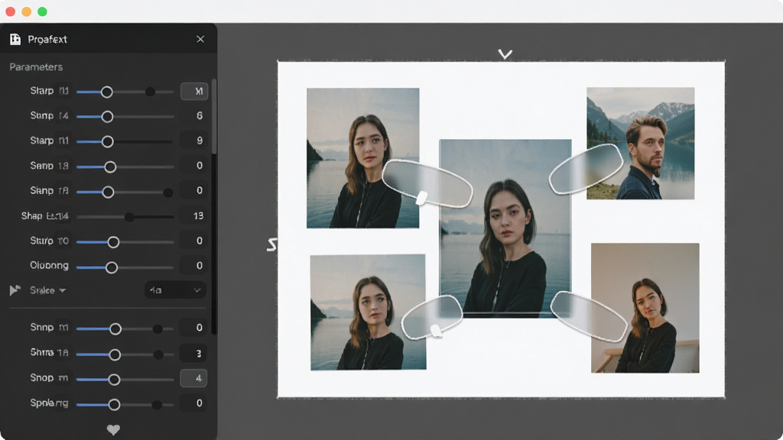Click the flag icon left of Srakce
The image size is (783, 440).
(x=15, y=290)
